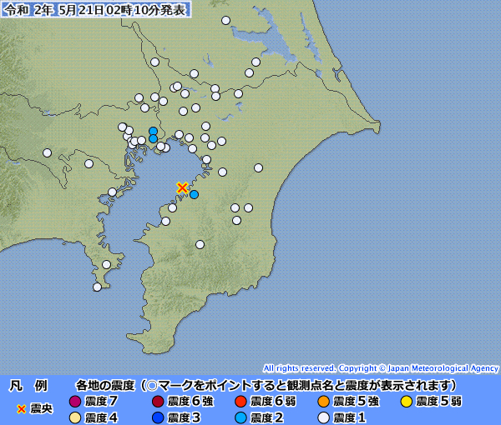Click the Japan Meteorological Agency copyright text

coord(381,367)
